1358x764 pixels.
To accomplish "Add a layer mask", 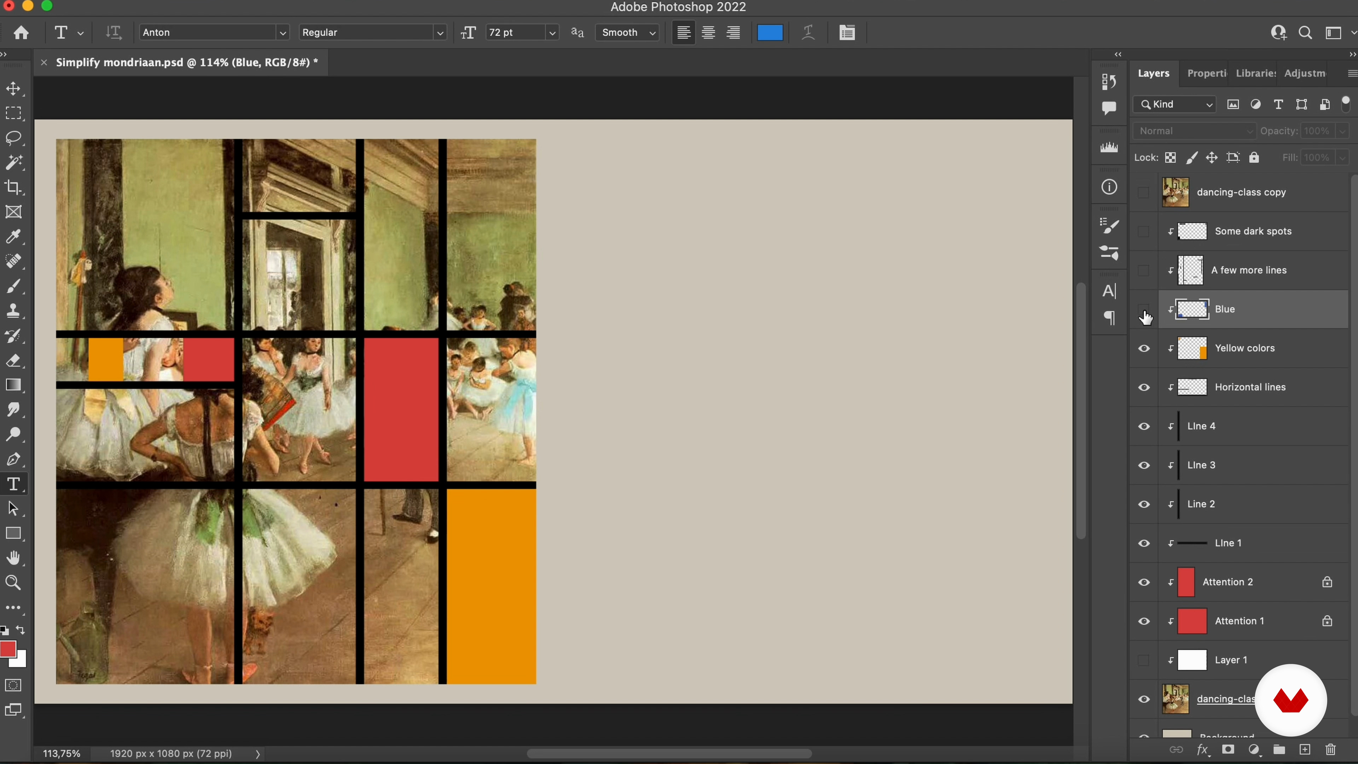I will click(1228, 750).
